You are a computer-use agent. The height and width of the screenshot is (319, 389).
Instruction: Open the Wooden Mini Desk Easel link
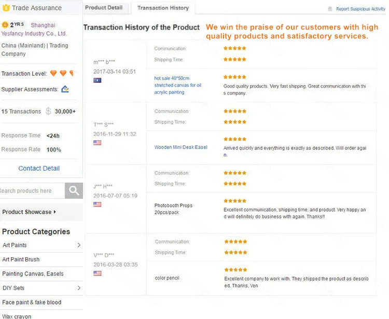click(180, 147)
